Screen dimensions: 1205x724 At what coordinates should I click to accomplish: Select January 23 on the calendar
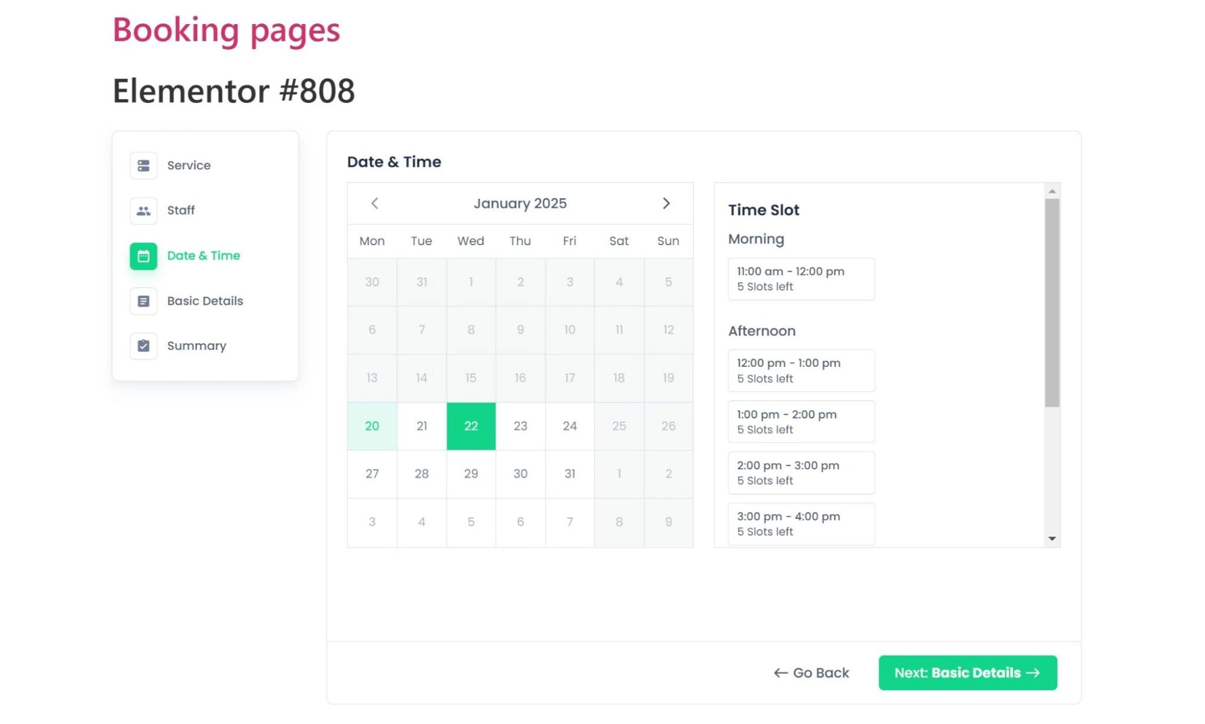520,426
